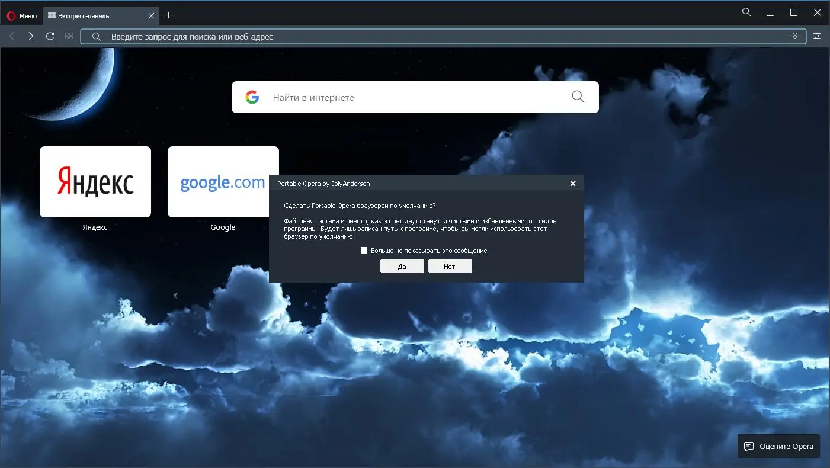Open the Speed Dial start page icon
The height and width of the screenshot is (468, 830).
[x=69, y=36]
